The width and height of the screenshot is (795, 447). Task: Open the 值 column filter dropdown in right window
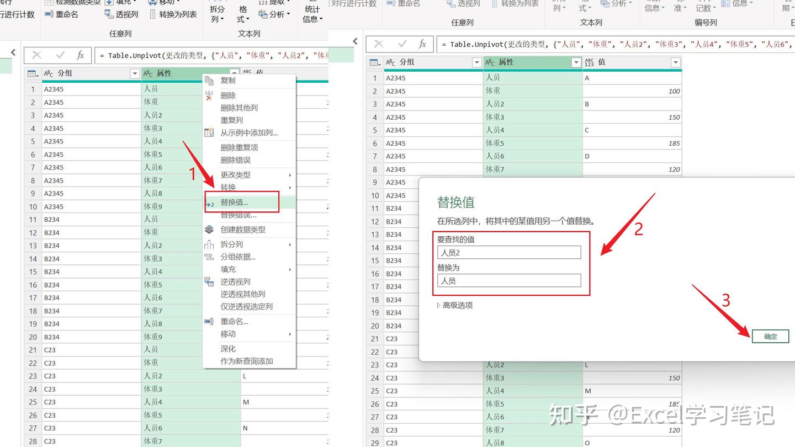675,62
